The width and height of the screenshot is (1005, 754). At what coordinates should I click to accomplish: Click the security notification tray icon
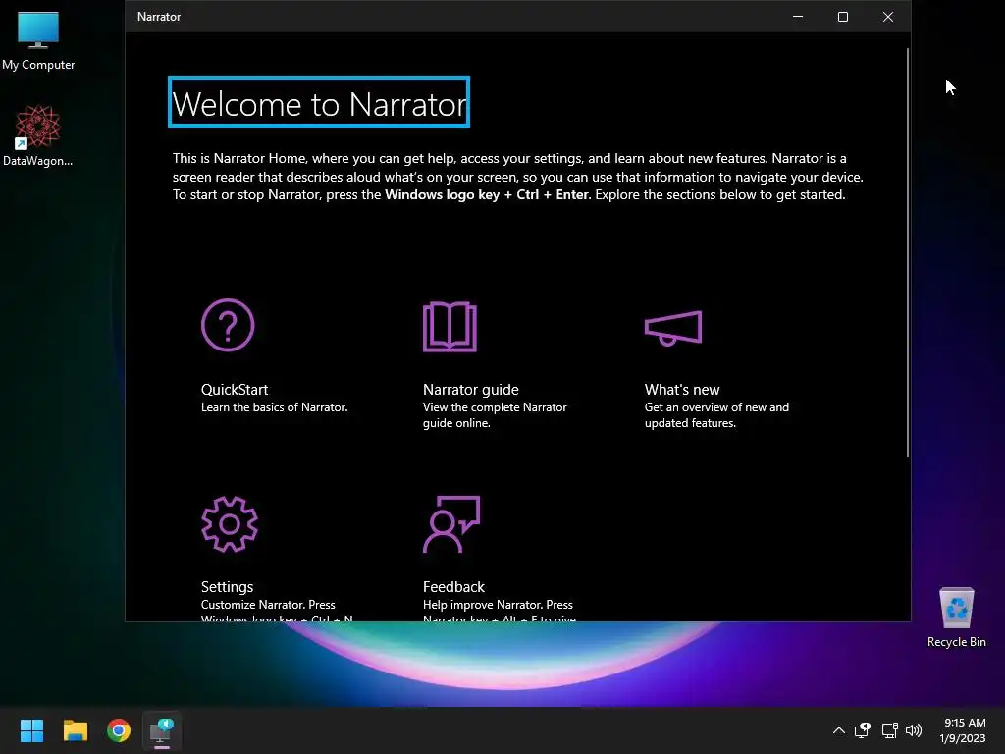point(863,730)
